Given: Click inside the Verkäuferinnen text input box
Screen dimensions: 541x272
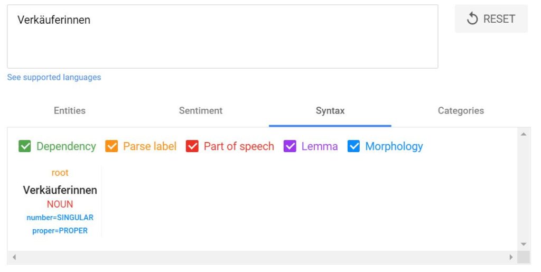Looking at the screenshot, I should point(222,36).
